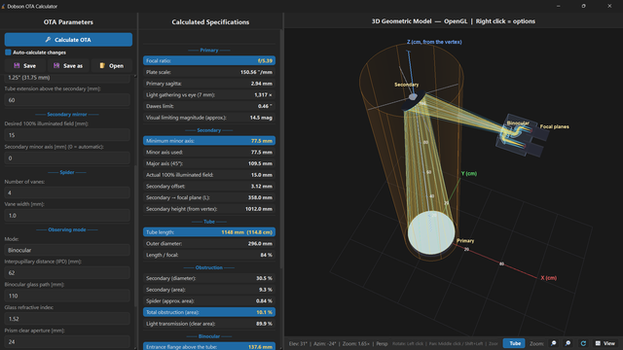Click the Entrance flange above the tube row
This screenshot has height=350, width=623.
tap(209, 346)
